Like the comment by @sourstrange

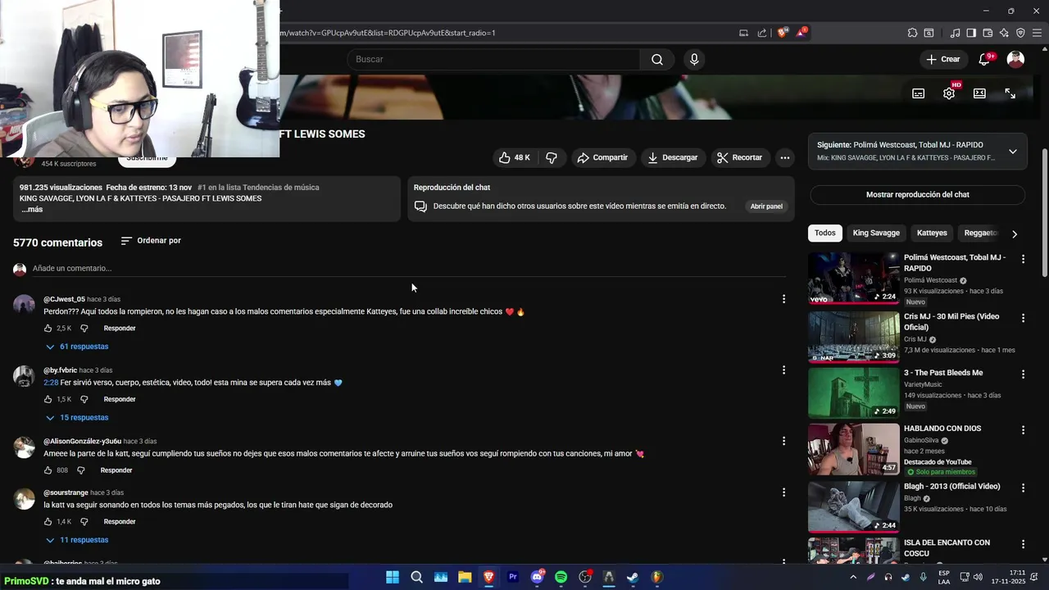tap(48, 521)
